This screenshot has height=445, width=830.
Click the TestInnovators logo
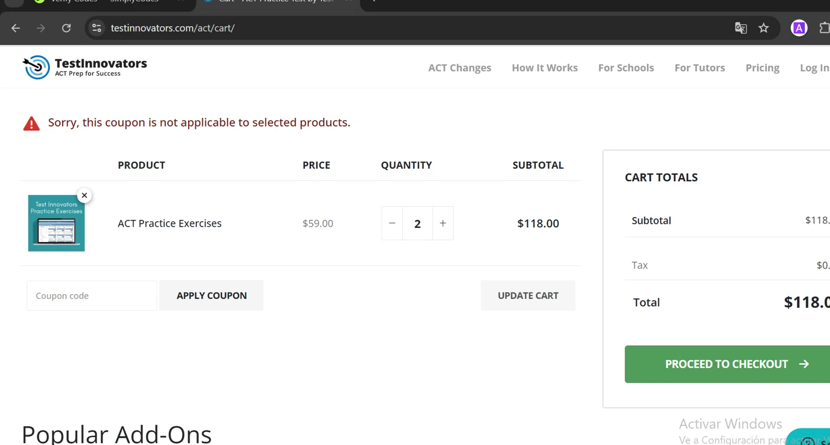coord(85,67)
